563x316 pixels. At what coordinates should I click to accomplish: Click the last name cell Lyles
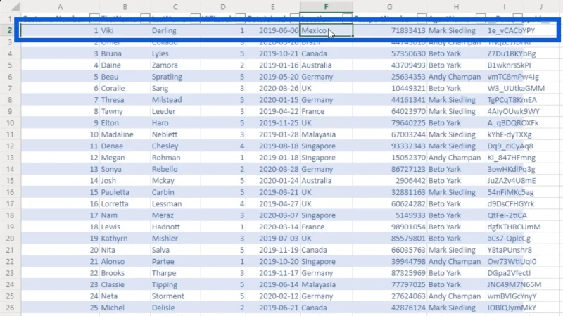tap(175, 53)
